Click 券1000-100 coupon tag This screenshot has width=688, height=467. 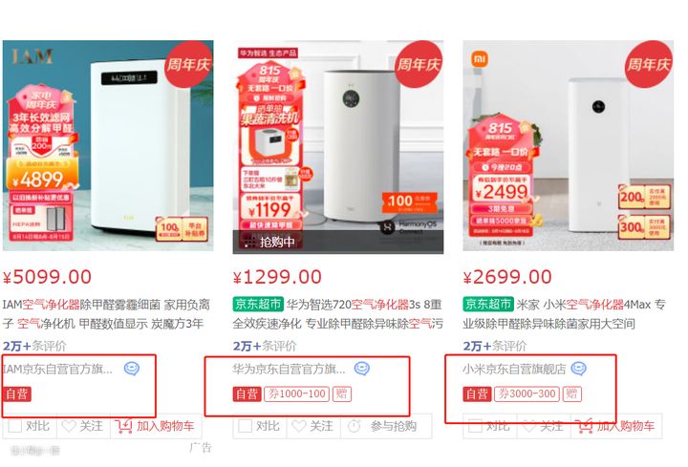click(296, 393)
